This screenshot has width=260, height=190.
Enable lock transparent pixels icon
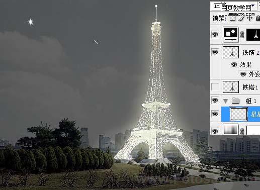[x=232, y=18]
